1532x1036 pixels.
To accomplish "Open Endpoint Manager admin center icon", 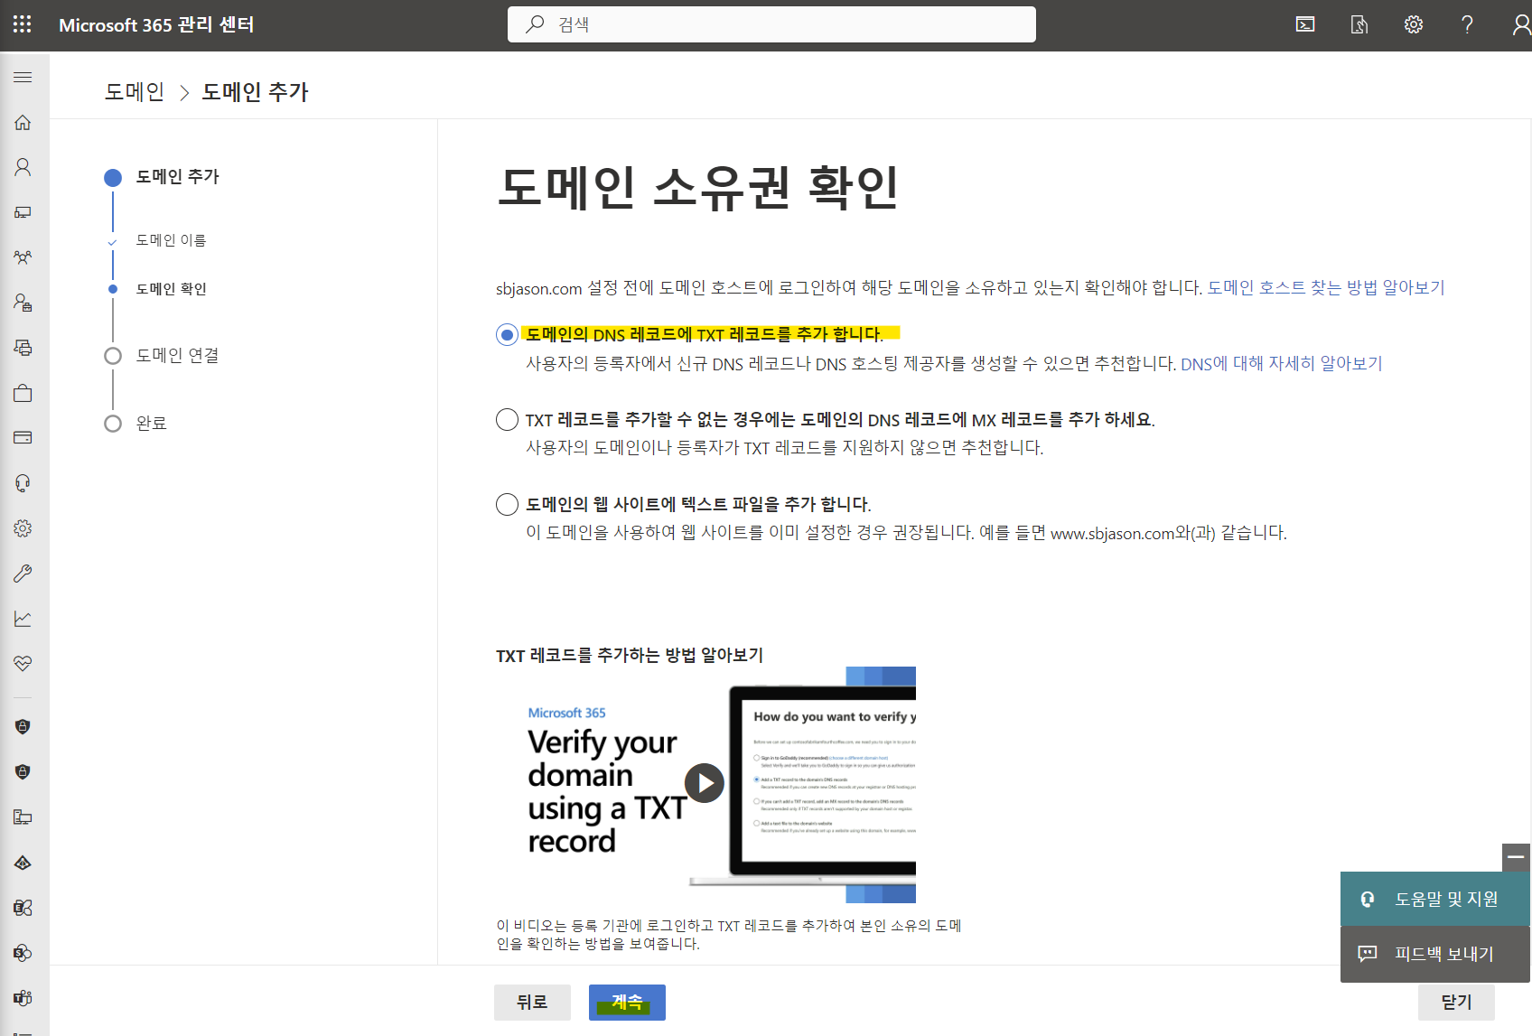I will (x=23, y=817).
